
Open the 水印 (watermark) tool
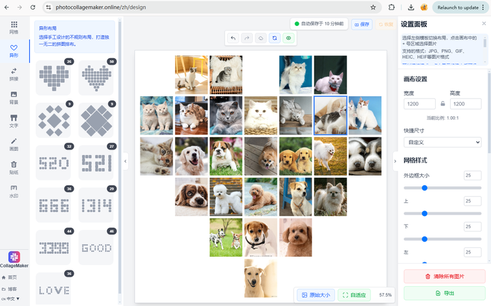click(x=14, y=191)
